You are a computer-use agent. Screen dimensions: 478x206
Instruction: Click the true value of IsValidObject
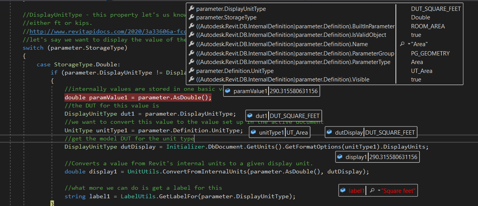point(416,35)
